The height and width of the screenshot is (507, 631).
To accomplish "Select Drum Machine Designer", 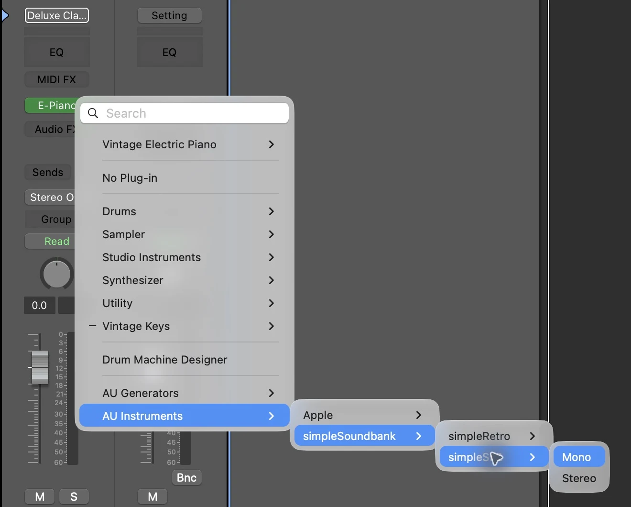I will coord(185,360).
